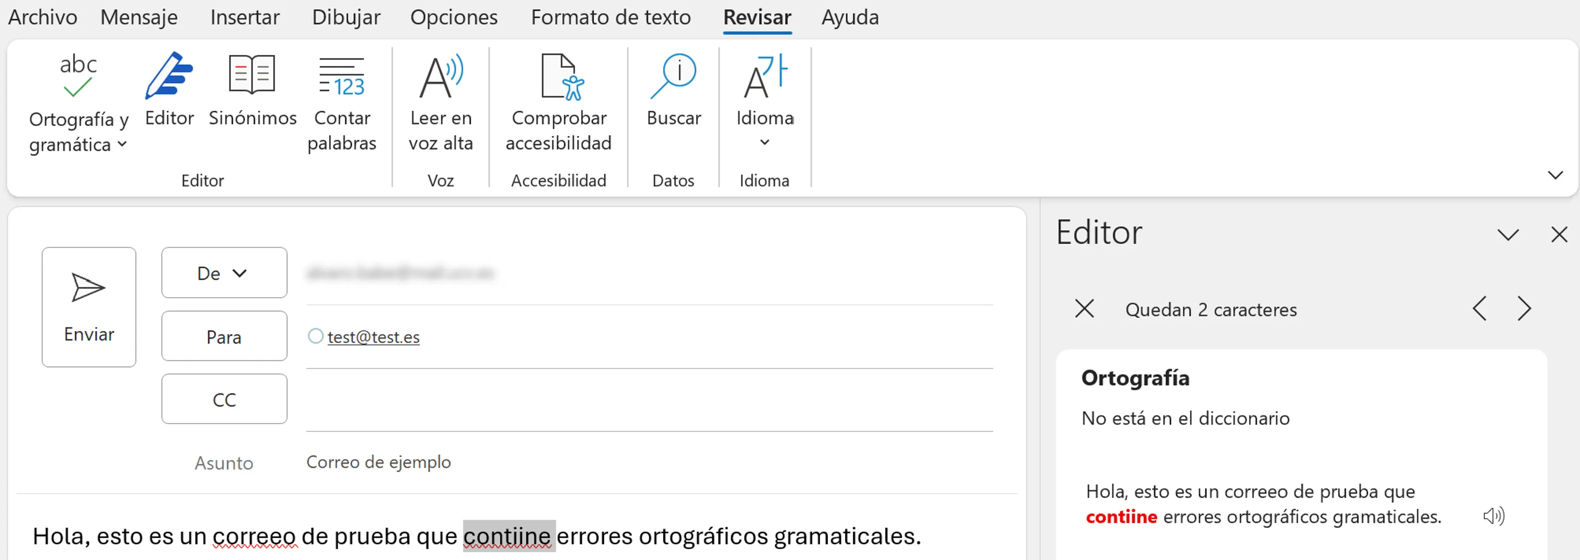The height and width of the screenshot is (560, 1580).
Task: Click the Ortografía heading in Editor pane
Action: 1135,378
